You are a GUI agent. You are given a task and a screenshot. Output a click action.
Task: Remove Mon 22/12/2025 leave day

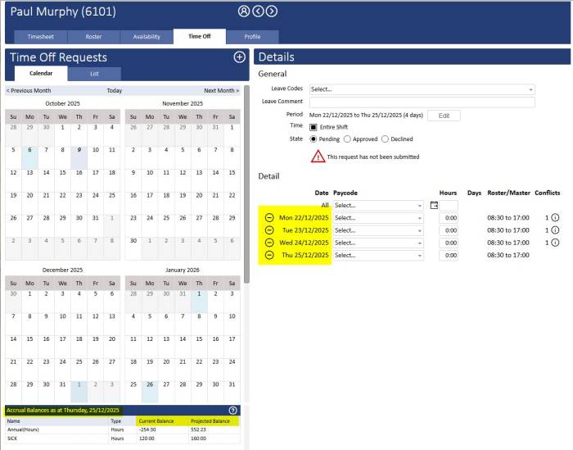pos(269,218)
